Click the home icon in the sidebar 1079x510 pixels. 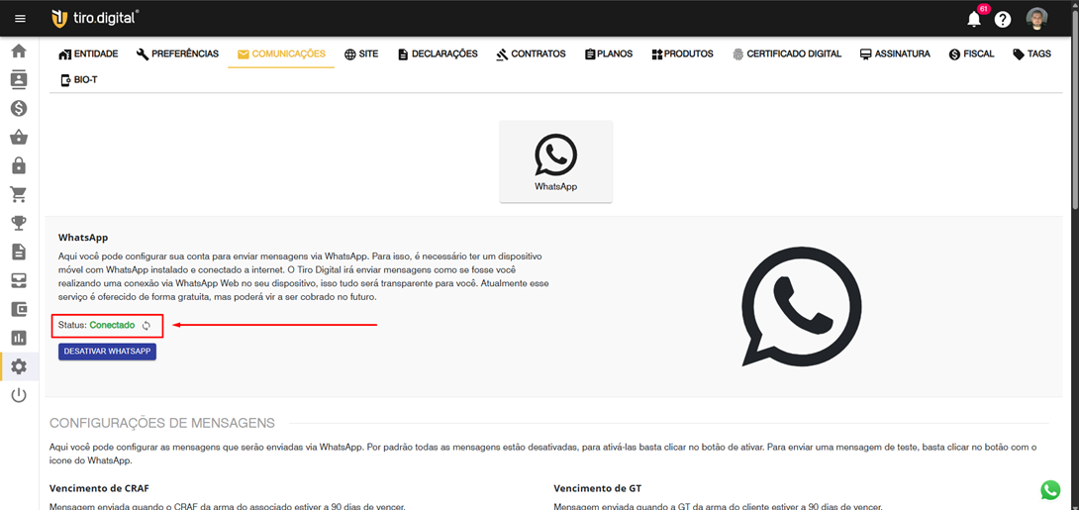coord(19,51)
